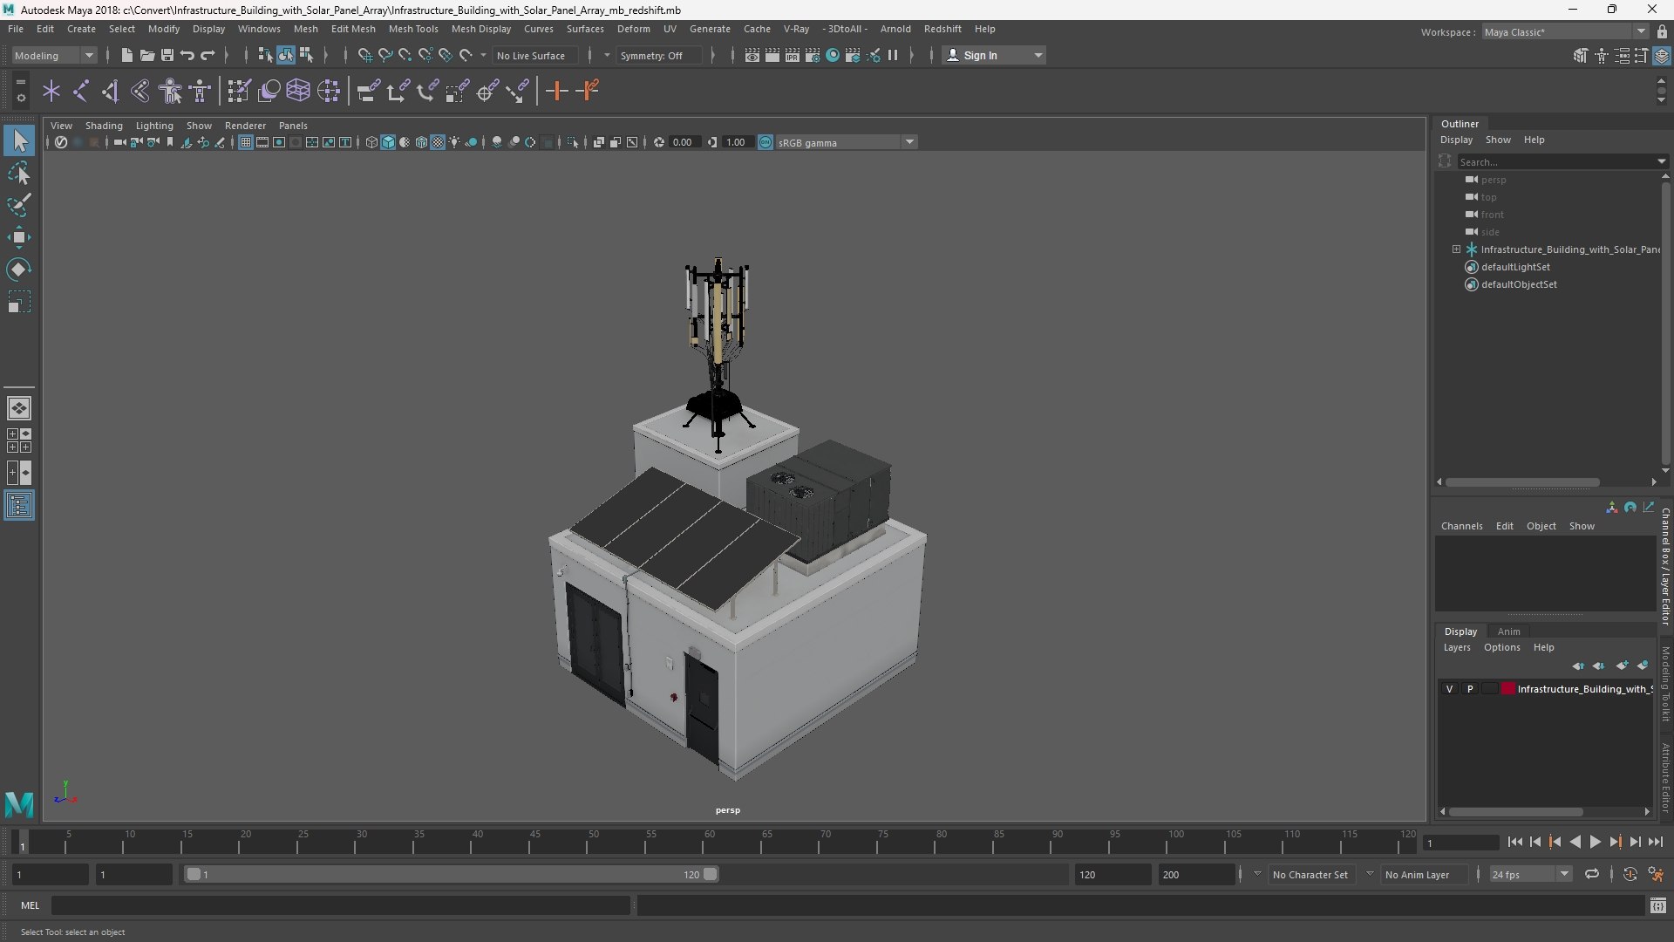
Task: Click the Render current frame icon
Action: 772,55
